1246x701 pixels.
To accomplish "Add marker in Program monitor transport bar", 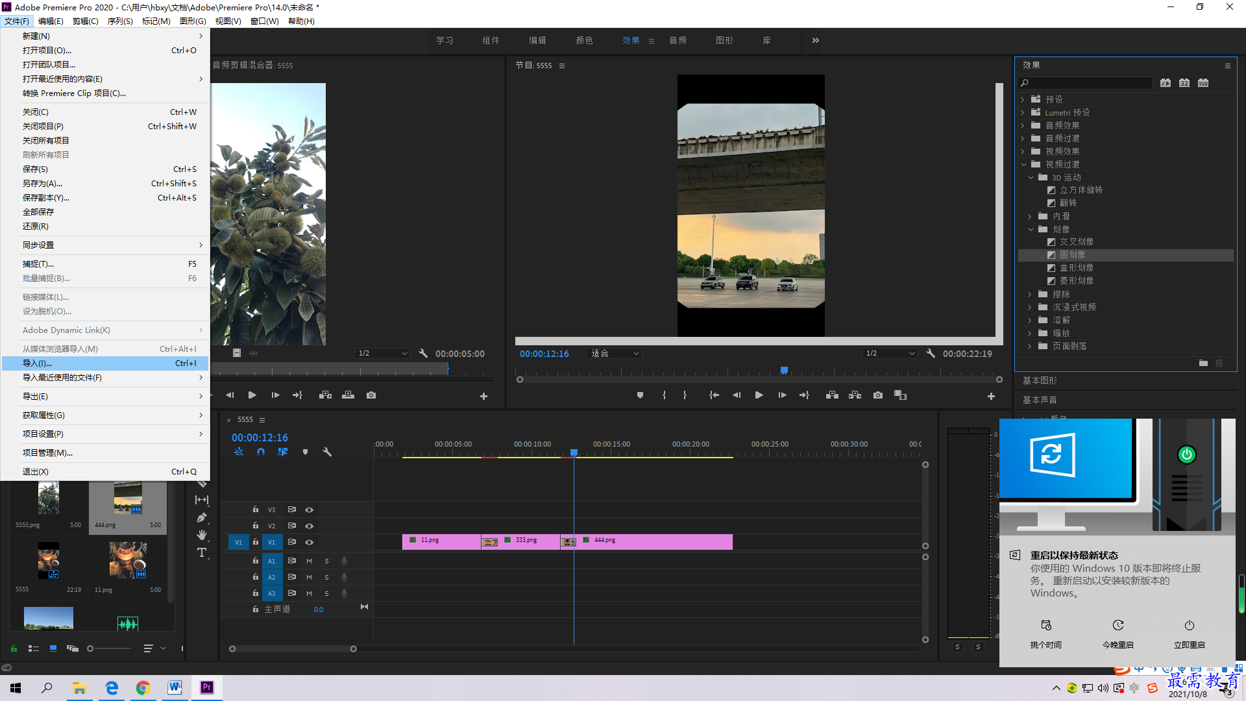I will [640, 395].
